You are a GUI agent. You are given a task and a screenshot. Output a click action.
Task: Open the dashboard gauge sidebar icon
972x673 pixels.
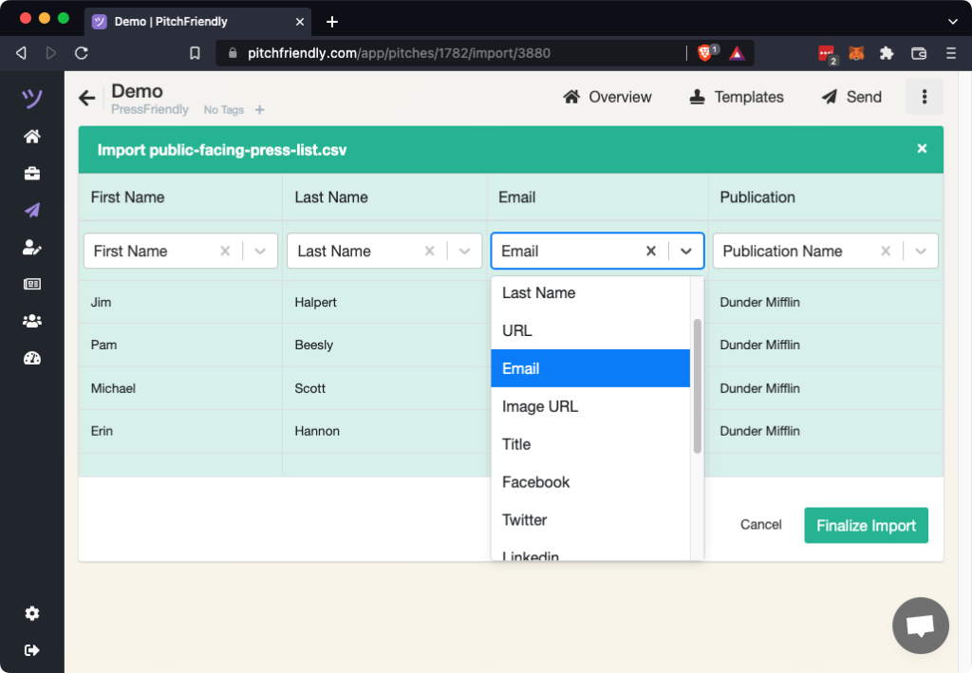[x=32, y=358]
